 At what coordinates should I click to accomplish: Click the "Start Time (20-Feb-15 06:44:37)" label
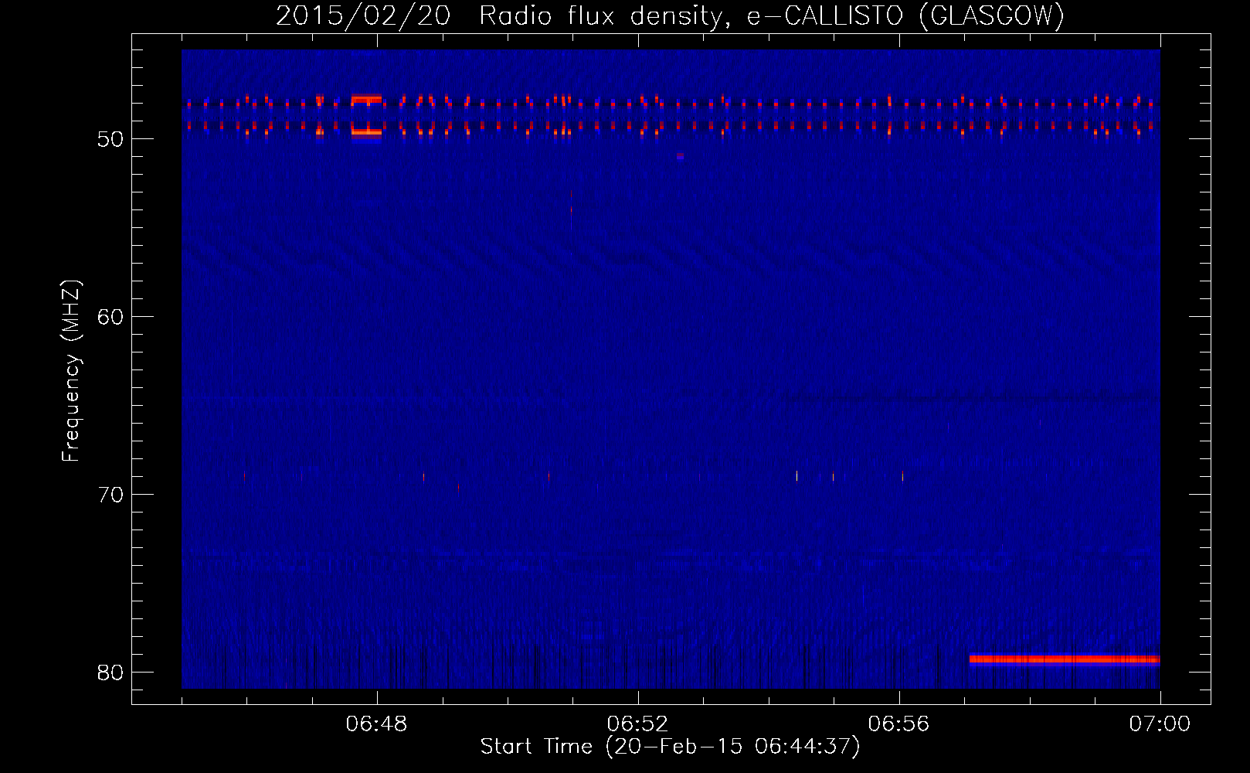670,747
